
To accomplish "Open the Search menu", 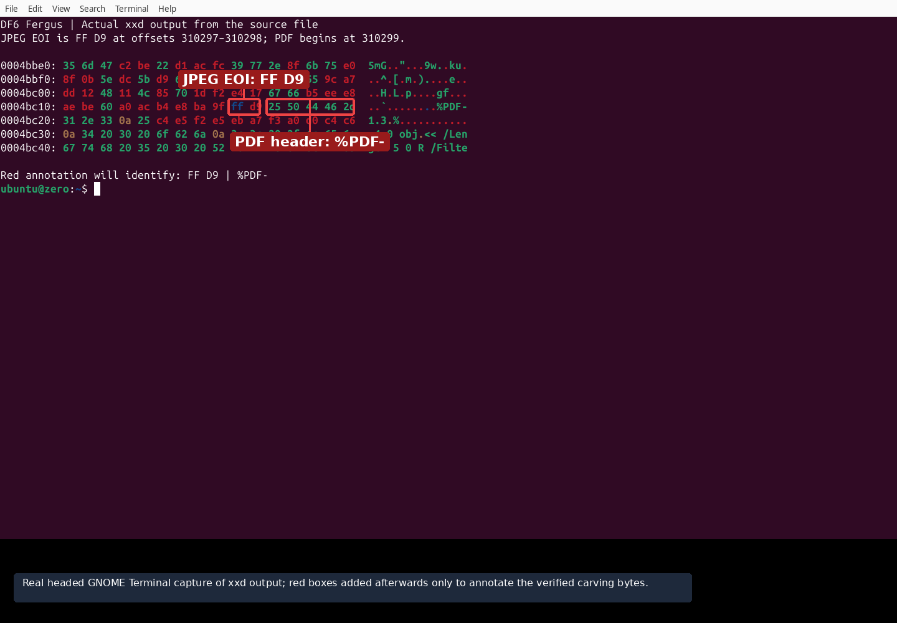I will (x=92, y=9).
